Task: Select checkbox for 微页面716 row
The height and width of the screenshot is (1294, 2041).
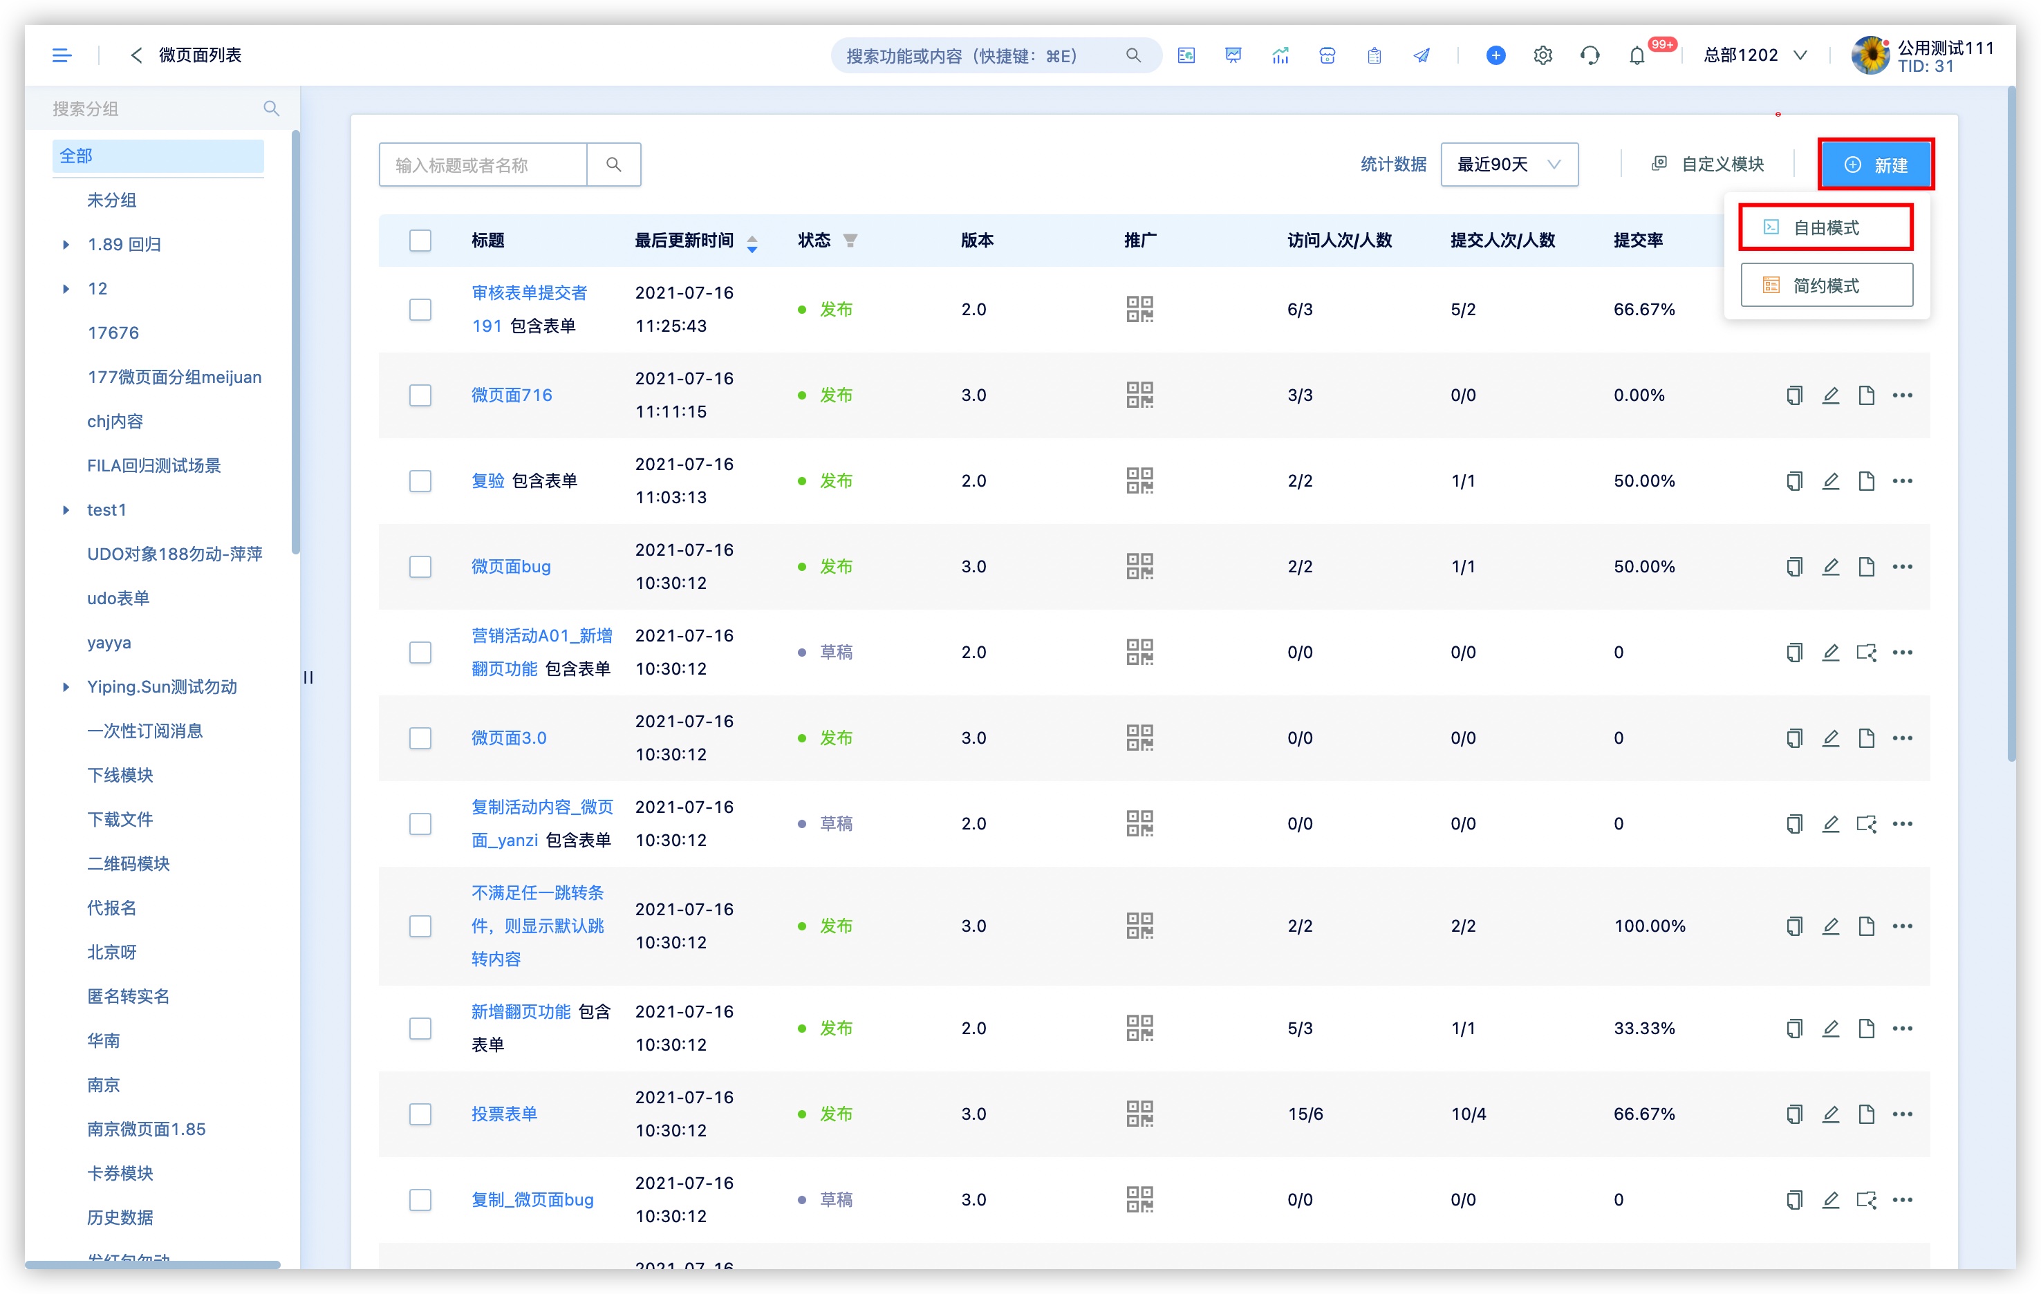Action: [420, 395]
